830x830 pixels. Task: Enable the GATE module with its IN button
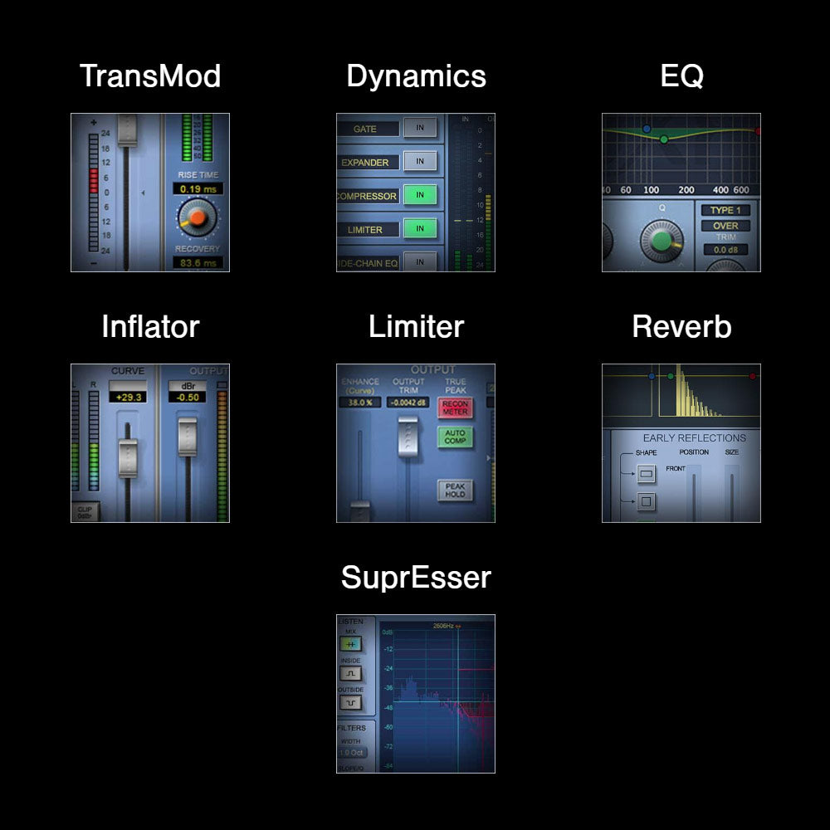[422, 128]
